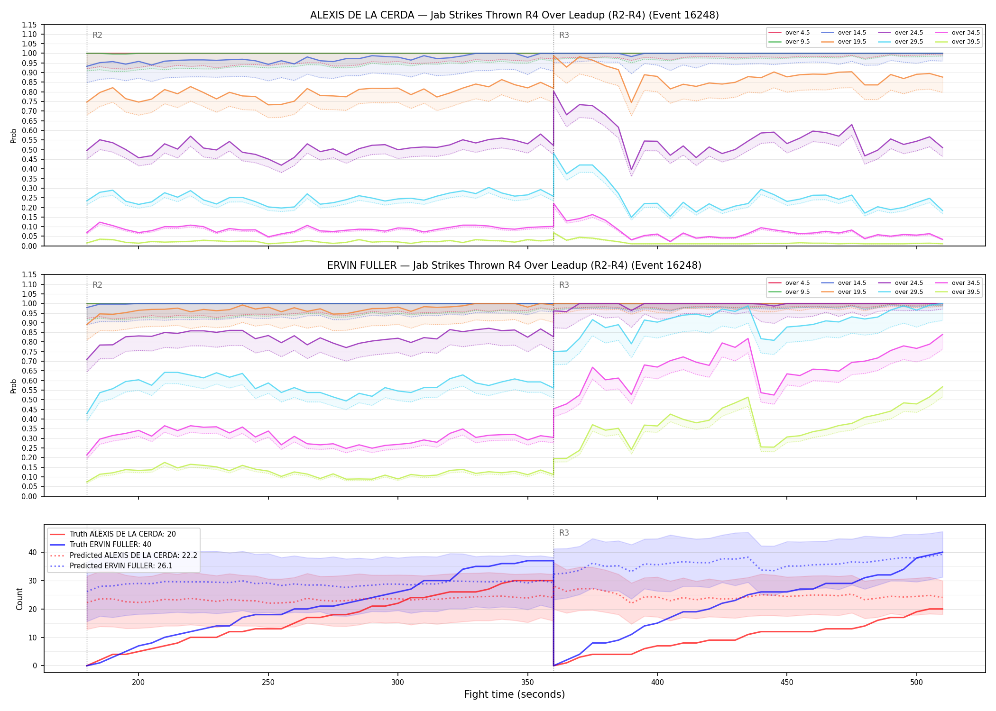Click the 'Fight time (seconds)' axis label
Screen dimensions: 996x711
tap(514, 694)
